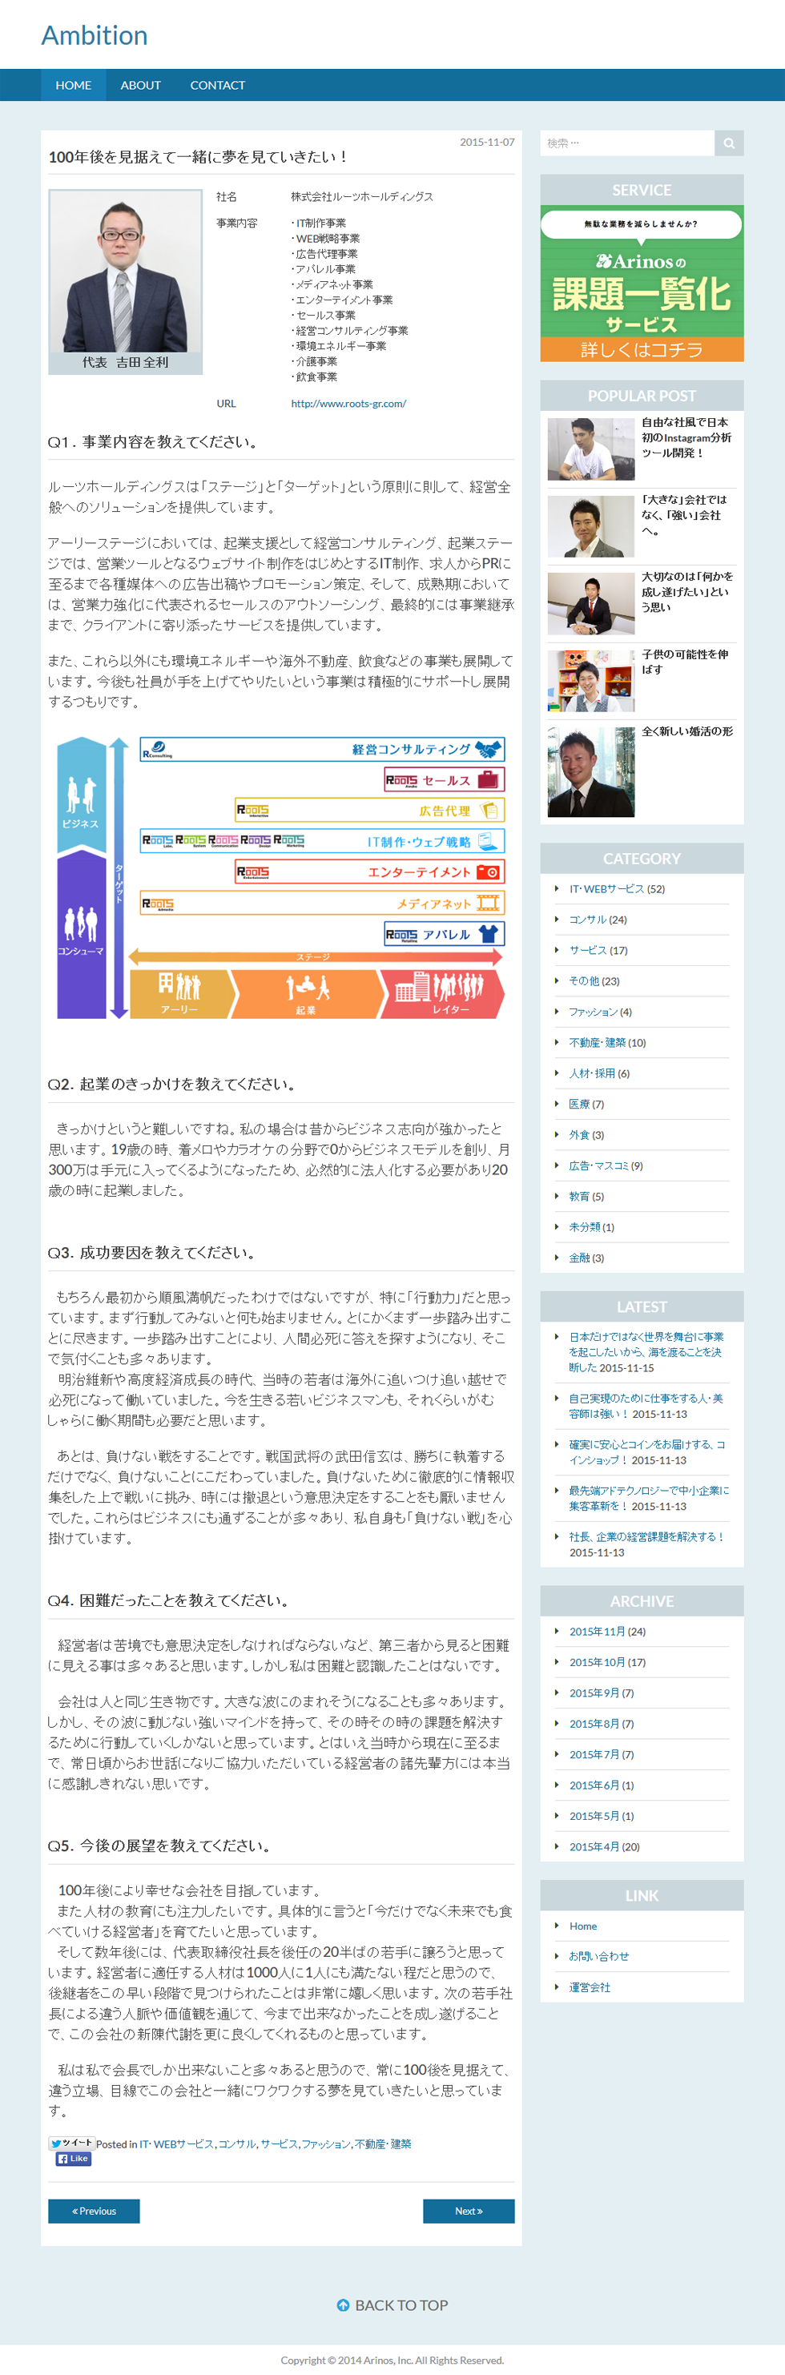Go to the Next post
This screenshot has width=785, height=2375.
[x=468, y=2211]
